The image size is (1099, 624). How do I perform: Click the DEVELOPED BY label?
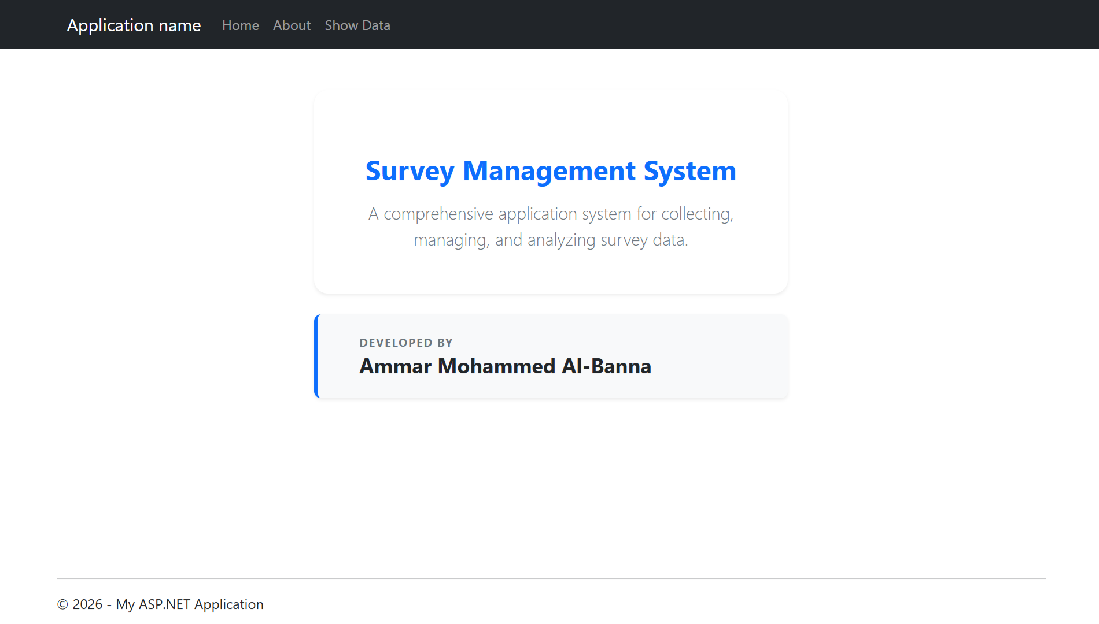click(x=405, y=343)
